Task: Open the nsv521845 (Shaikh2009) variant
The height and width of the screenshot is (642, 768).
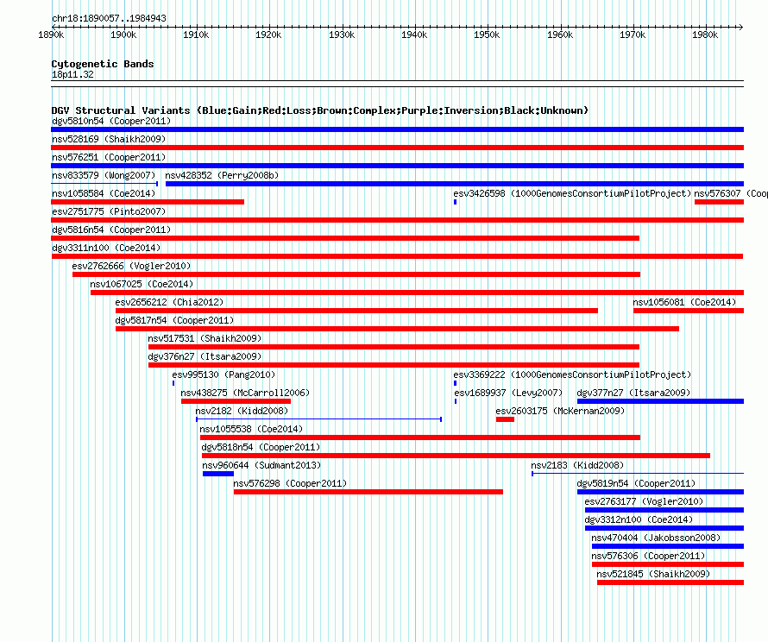Action: [x=653, y=574]
